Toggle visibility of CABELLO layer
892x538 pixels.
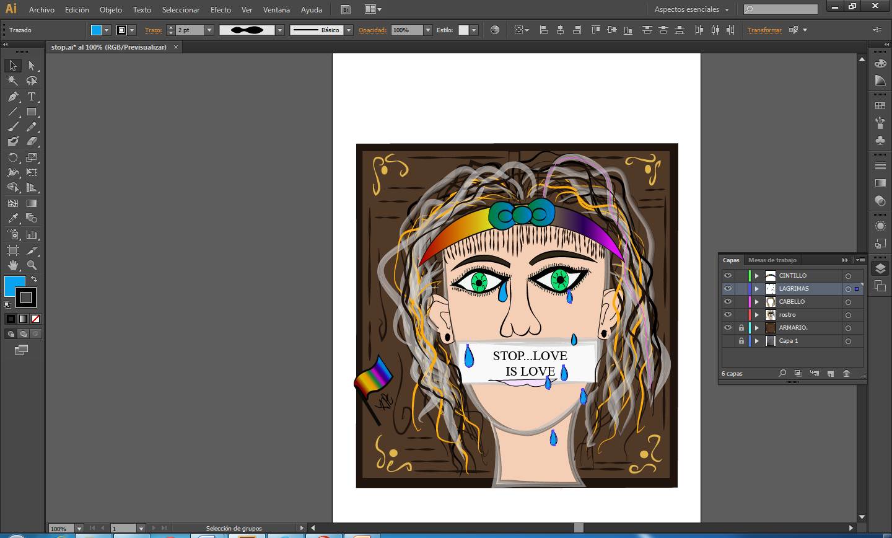728,302
